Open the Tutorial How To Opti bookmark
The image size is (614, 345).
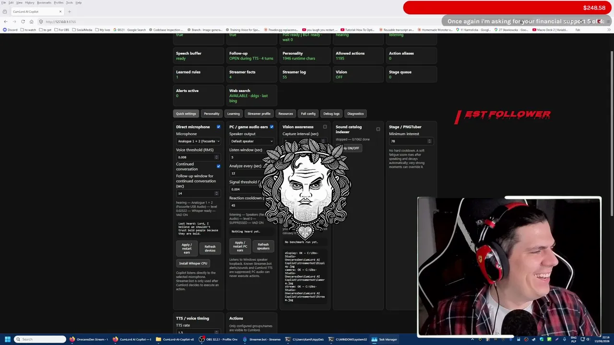pos(357,30)
